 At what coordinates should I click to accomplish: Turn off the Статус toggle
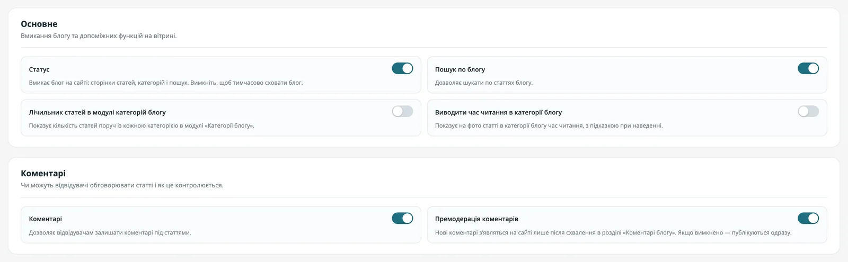tap(402, 68)
